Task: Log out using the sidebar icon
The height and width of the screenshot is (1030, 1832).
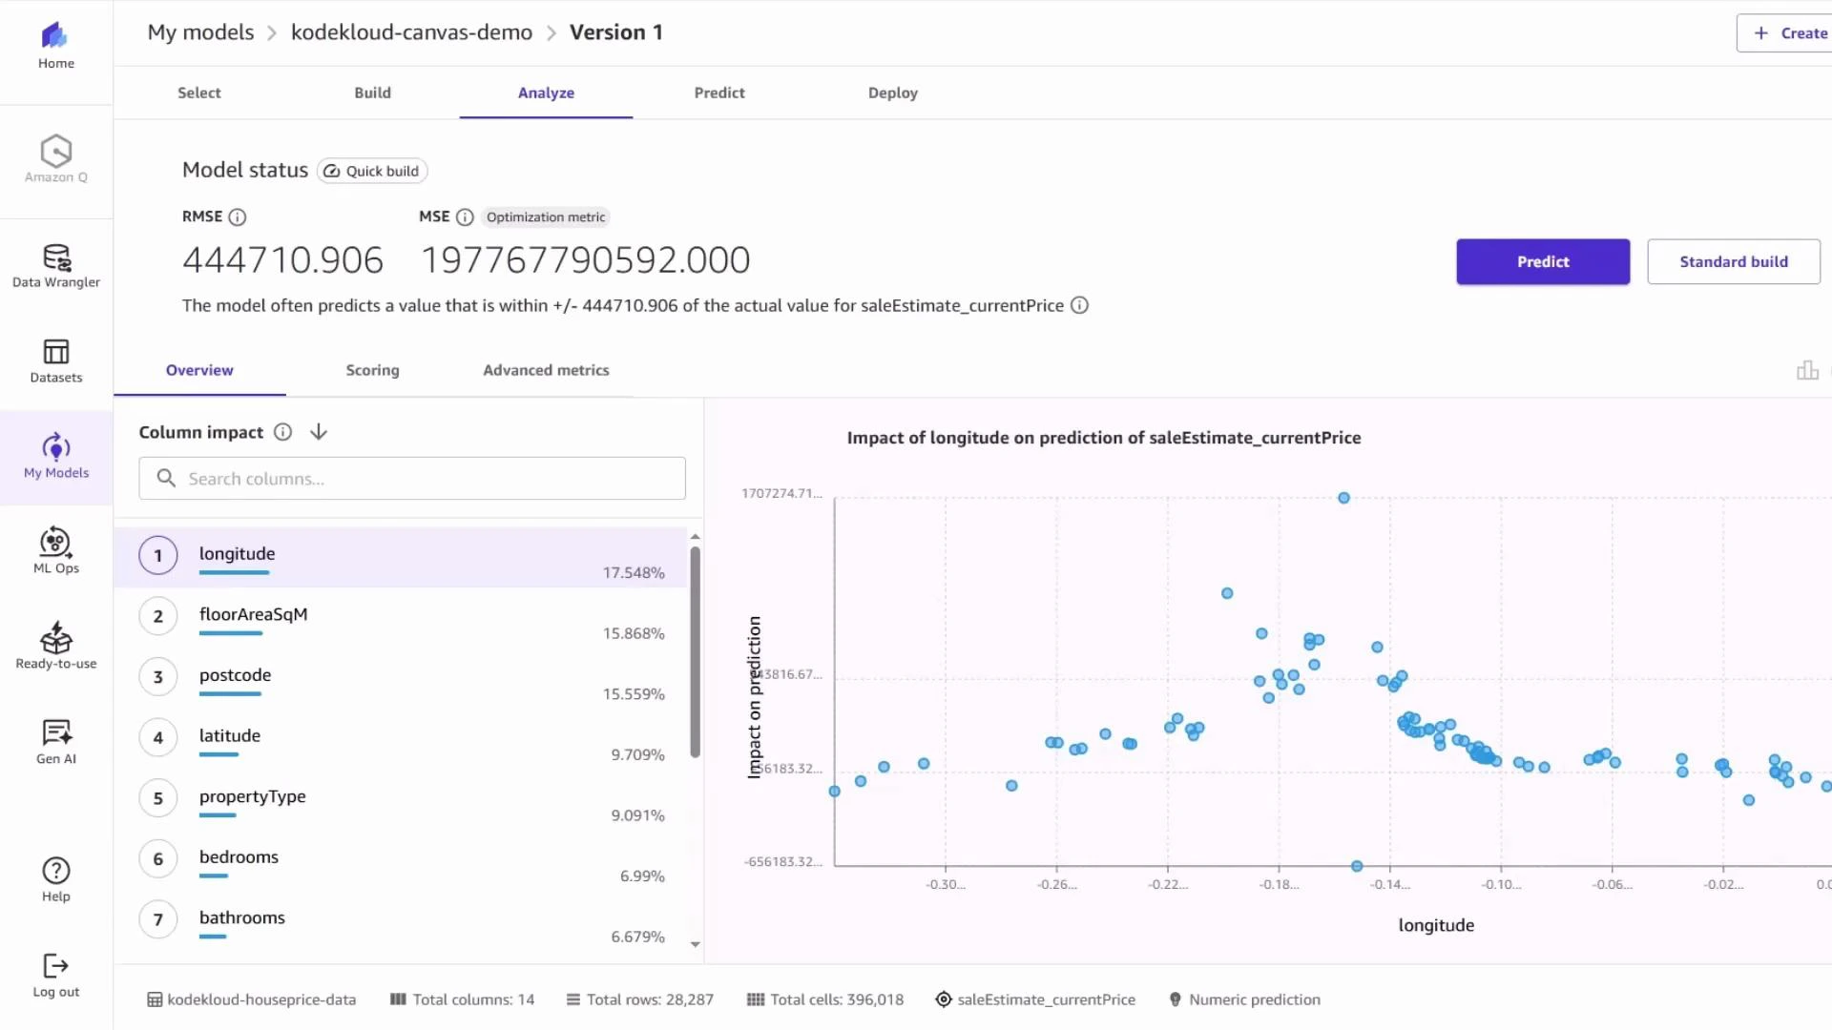Action: point(55,973)
